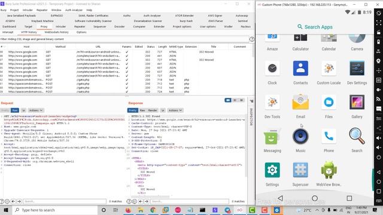
Task: Open the Amaze app in Genymotion
Action: point(272,42)
